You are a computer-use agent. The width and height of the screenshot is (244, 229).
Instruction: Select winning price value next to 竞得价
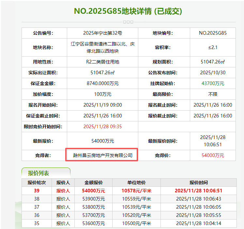coord(213,155)
